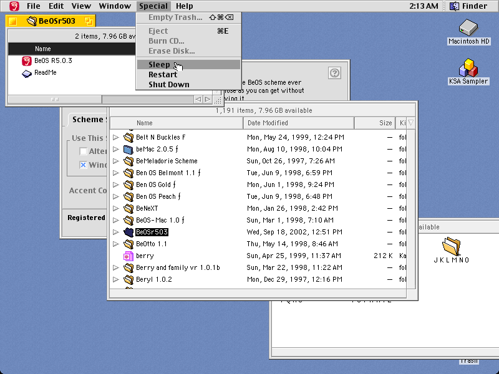This screenshot has height=374, width=499.
Task: Click the Ben OS Peach folder icon
Action: point(128,196)
